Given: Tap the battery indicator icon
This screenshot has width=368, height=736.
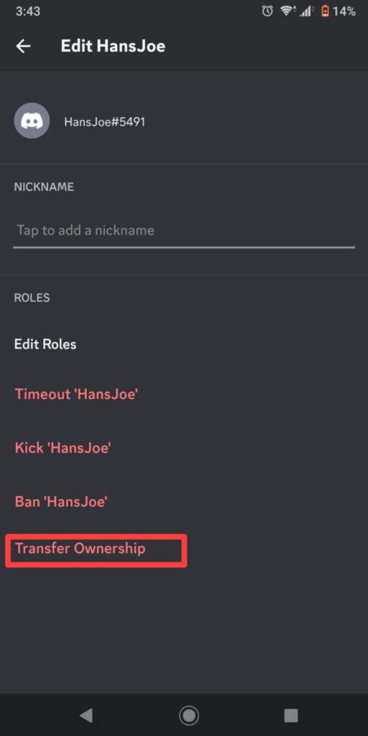Looking at the screenshot, I should (325, 11).
